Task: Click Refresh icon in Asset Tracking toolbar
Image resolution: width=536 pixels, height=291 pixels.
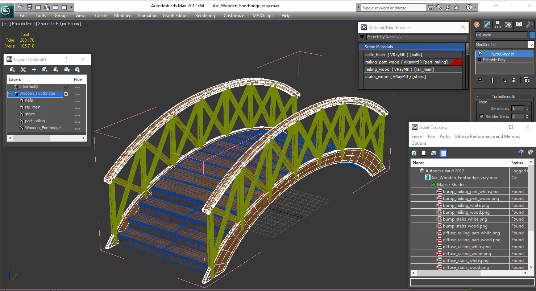Action: (x=414, y=153)
